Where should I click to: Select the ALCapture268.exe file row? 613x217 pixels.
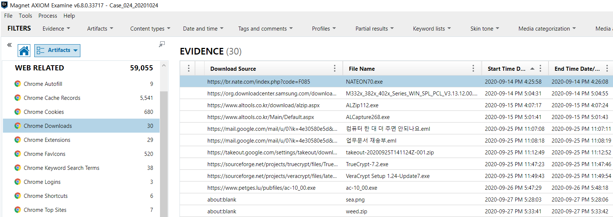pos(396,117)
